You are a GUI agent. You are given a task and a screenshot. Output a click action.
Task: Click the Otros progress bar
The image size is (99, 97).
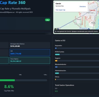[77, 80]
